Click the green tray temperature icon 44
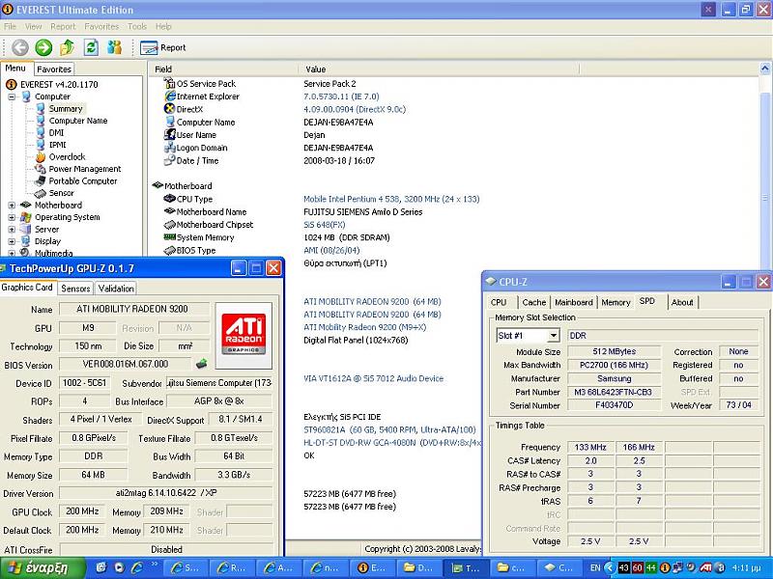The width and height of the screenshot is (773, 579). click(651, 567)
